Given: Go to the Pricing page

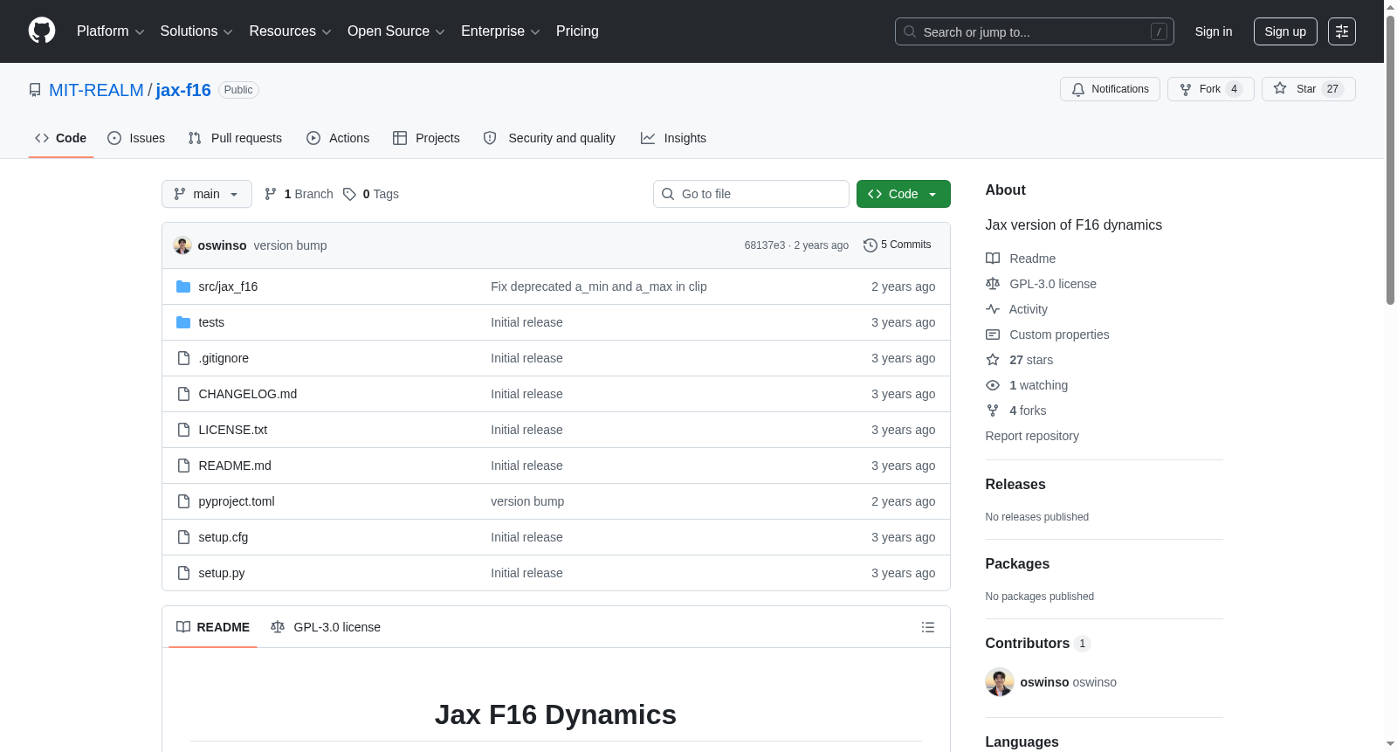Looking at the screenshot, I should [x=577, y=31].
